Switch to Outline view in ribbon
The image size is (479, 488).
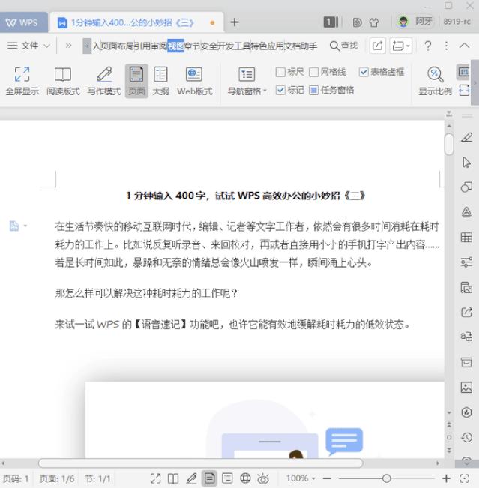(161, 81)
